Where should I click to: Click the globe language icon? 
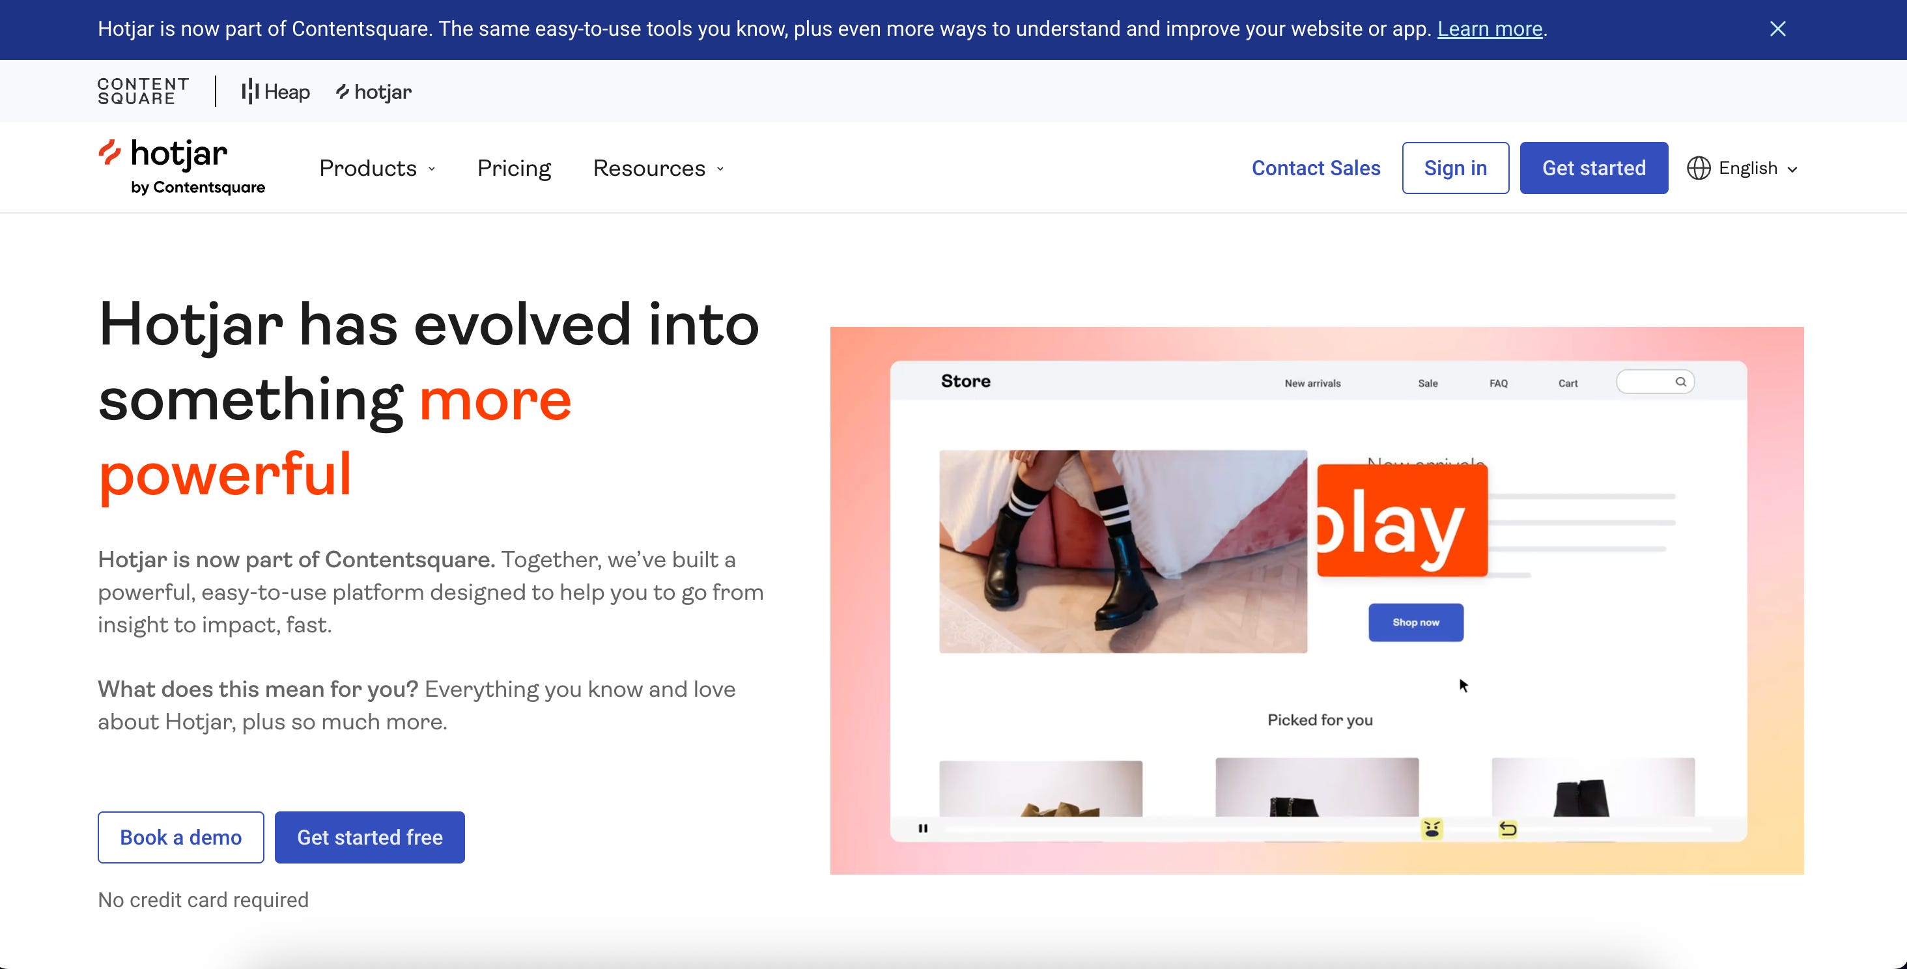pyautogui.click(x=1698, y=168)
